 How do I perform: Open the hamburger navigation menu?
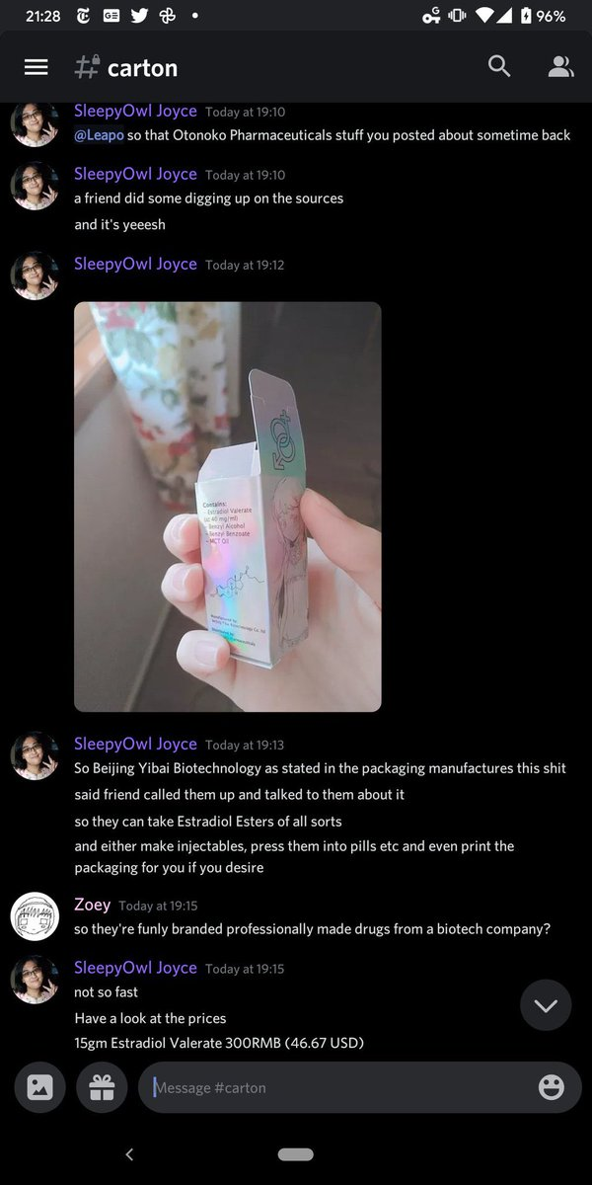tap(37, 67)
